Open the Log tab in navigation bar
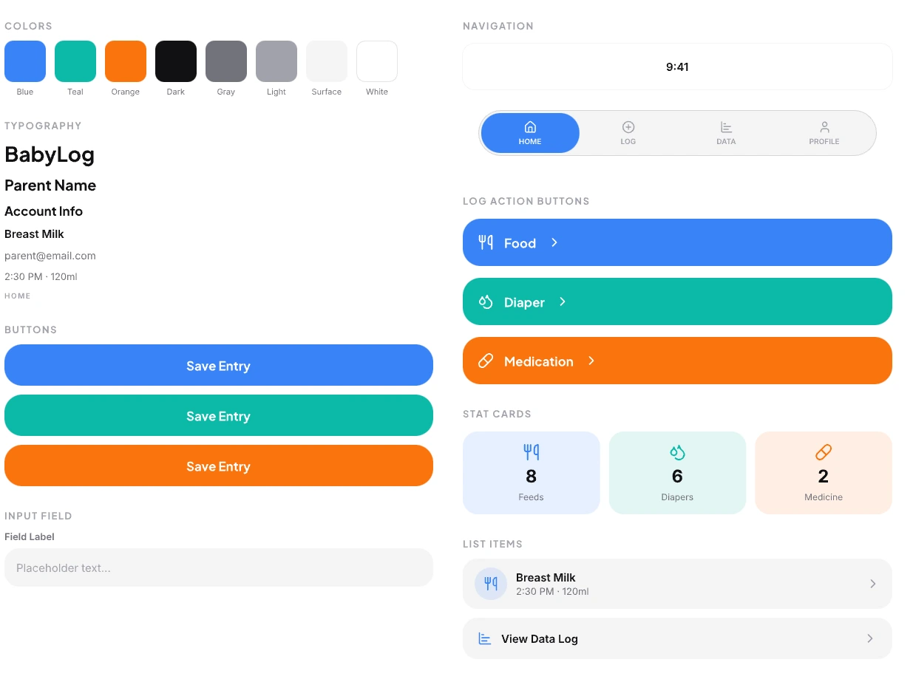This screenshot has height=682, width=913. (628, 133)
